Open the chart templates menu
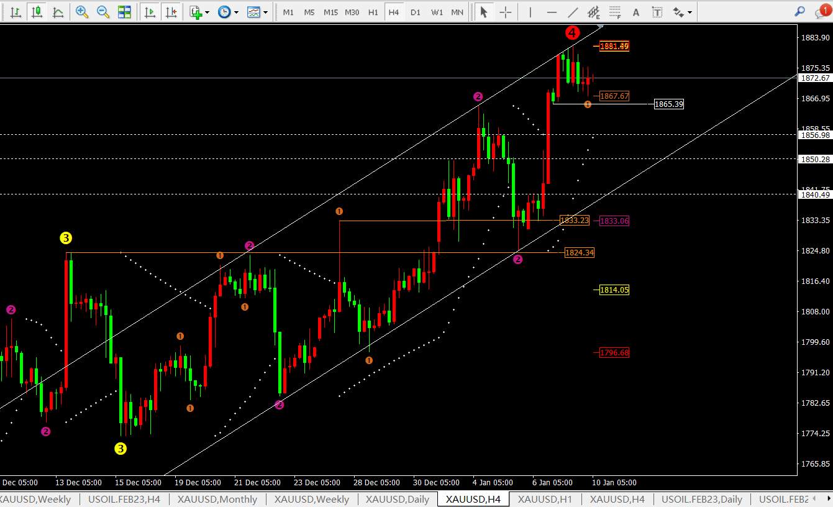This screenshot has width=833, height=507. click(x=253, y=12)
